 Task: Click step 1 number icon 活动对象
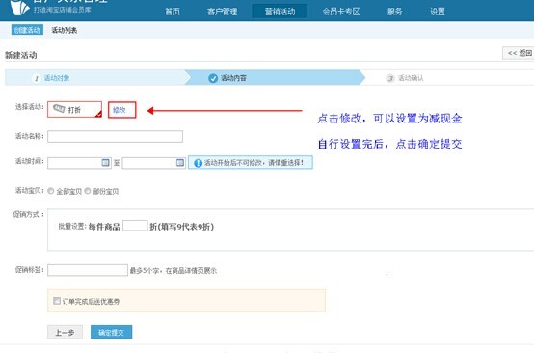(x=37, y=78)
